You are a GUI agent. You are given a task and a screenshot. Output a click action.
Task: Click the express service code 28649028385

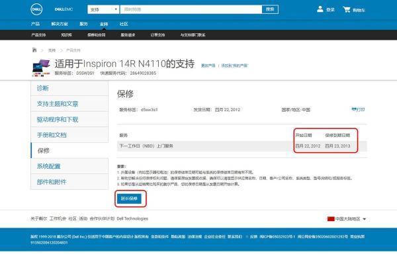point(143,73)
